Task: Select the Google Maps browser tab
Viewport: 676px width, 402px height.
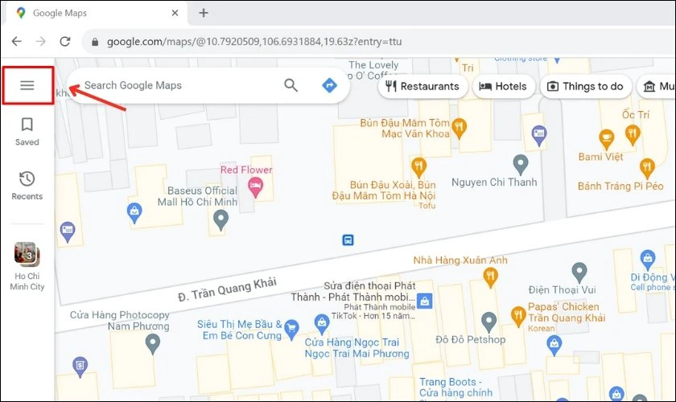Action: [97, 13]
